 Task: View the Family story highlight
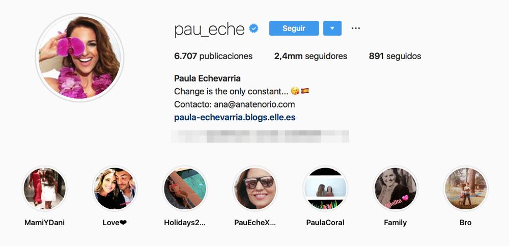click(x=395, y=189)
